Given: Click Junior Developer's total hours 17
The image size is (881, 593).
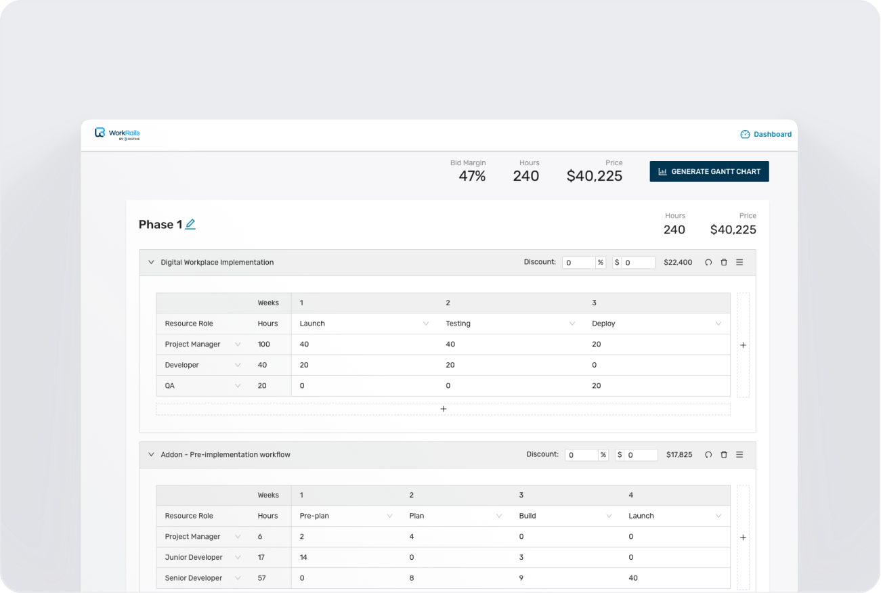Looking at the screenshot, I should pyautogui.click(x=261, y=557).
